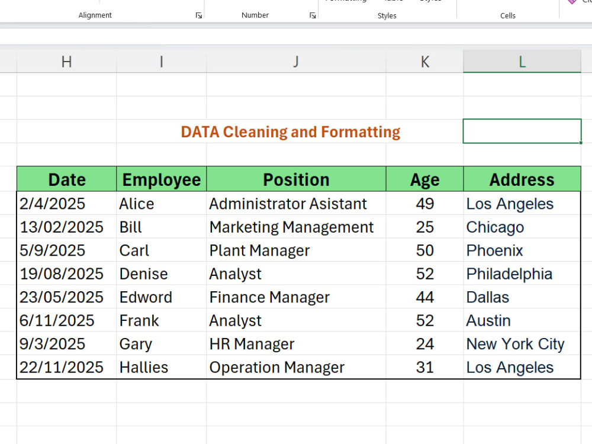
Task: Click position 'Plant Manager'
Action: 297,250
